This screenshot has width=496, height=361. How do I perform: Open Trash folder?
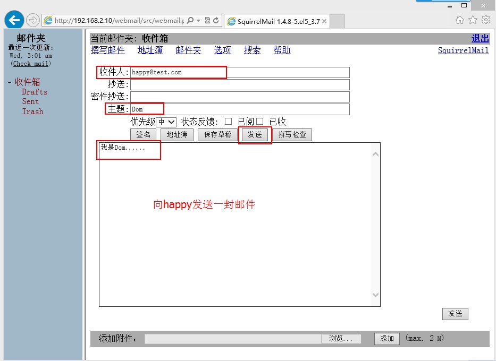32,111
